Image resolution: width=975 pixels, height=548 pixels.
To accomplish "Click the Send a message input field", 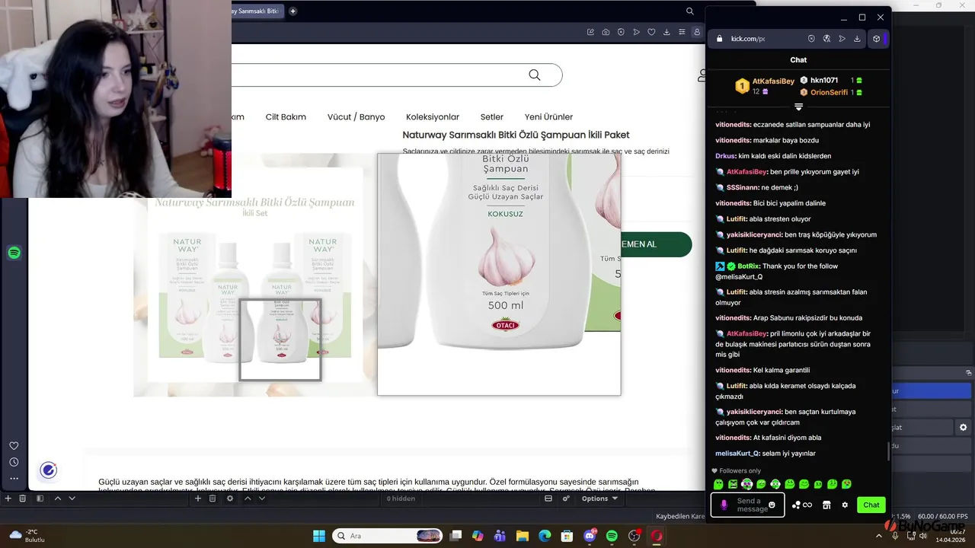I will 747,505.
